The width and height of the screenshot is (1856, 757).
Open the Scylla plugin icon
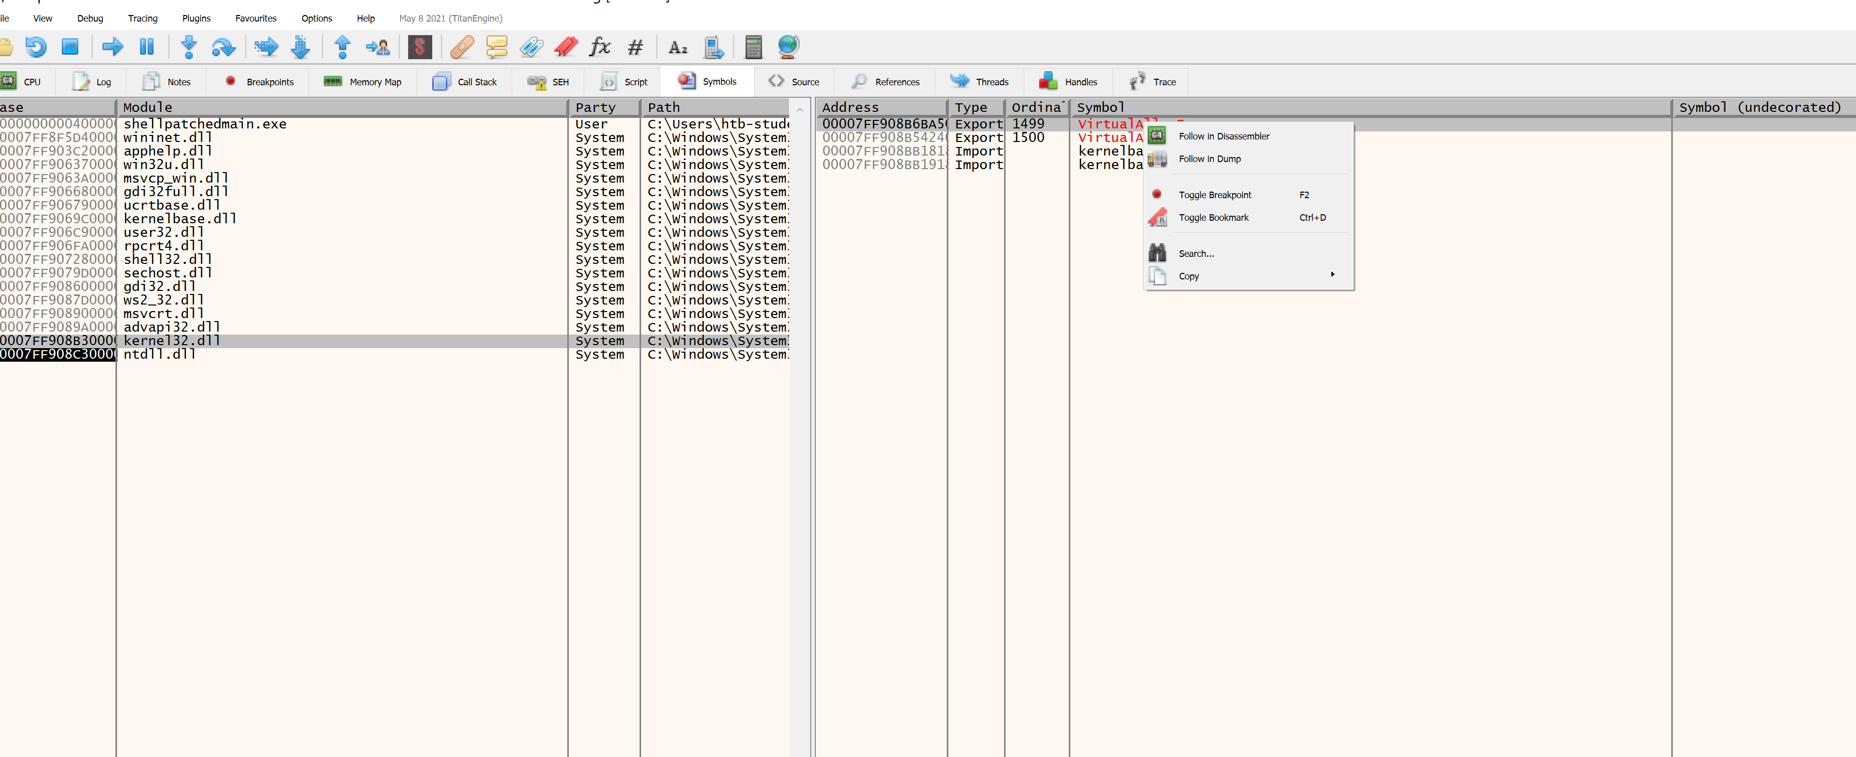419,47
